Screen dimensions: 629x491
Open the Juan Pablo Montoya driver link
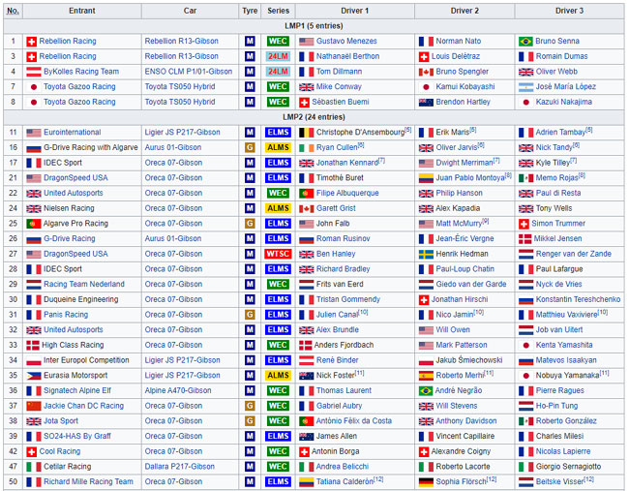point(470,178)
